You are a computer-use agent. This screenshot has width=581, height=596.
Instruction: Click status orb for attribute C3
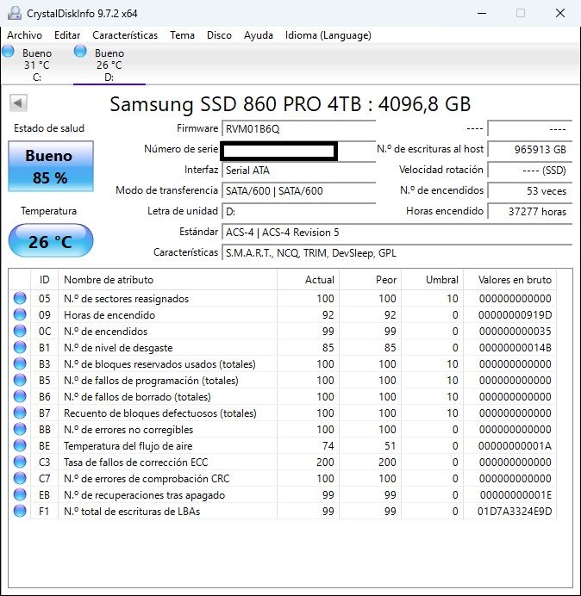(20, 462)
